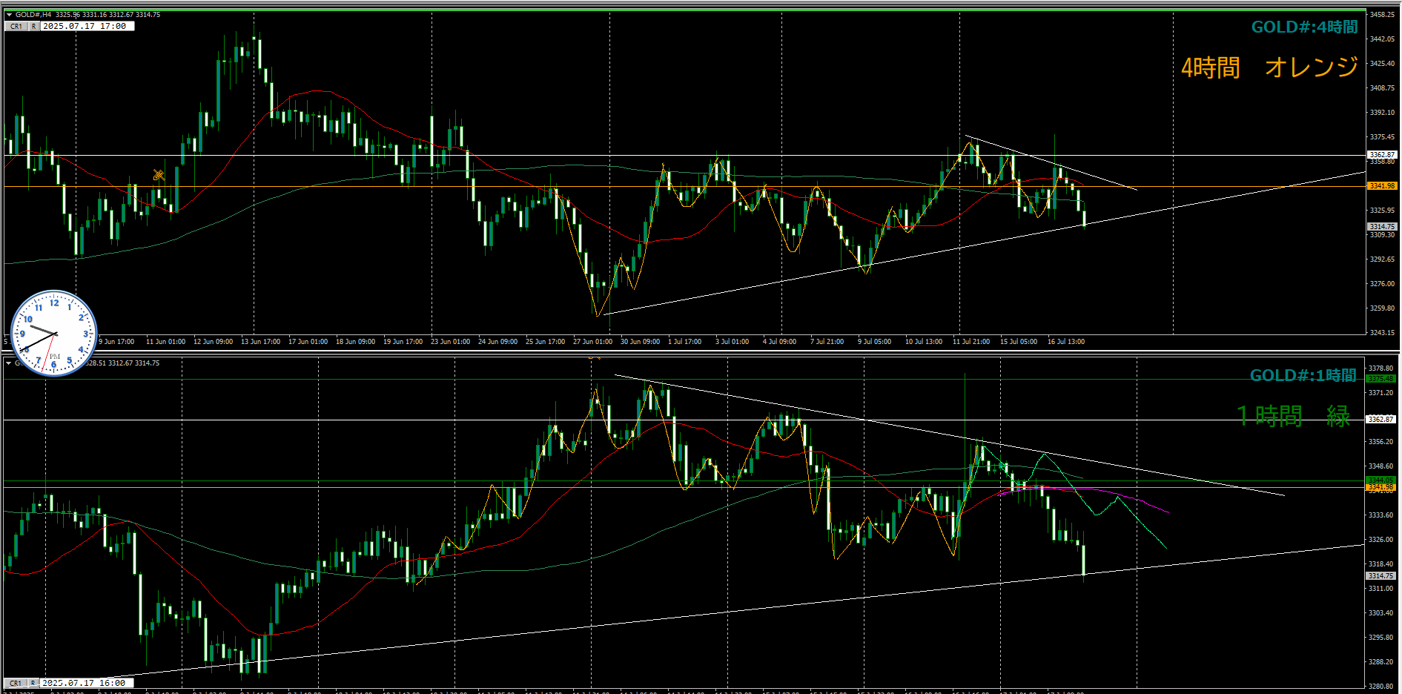Click the 3348.60 price axis value
Image resolution: width=1402 pixels, height=694 pixels.
pyautogui.click(x=1380, y=466)
